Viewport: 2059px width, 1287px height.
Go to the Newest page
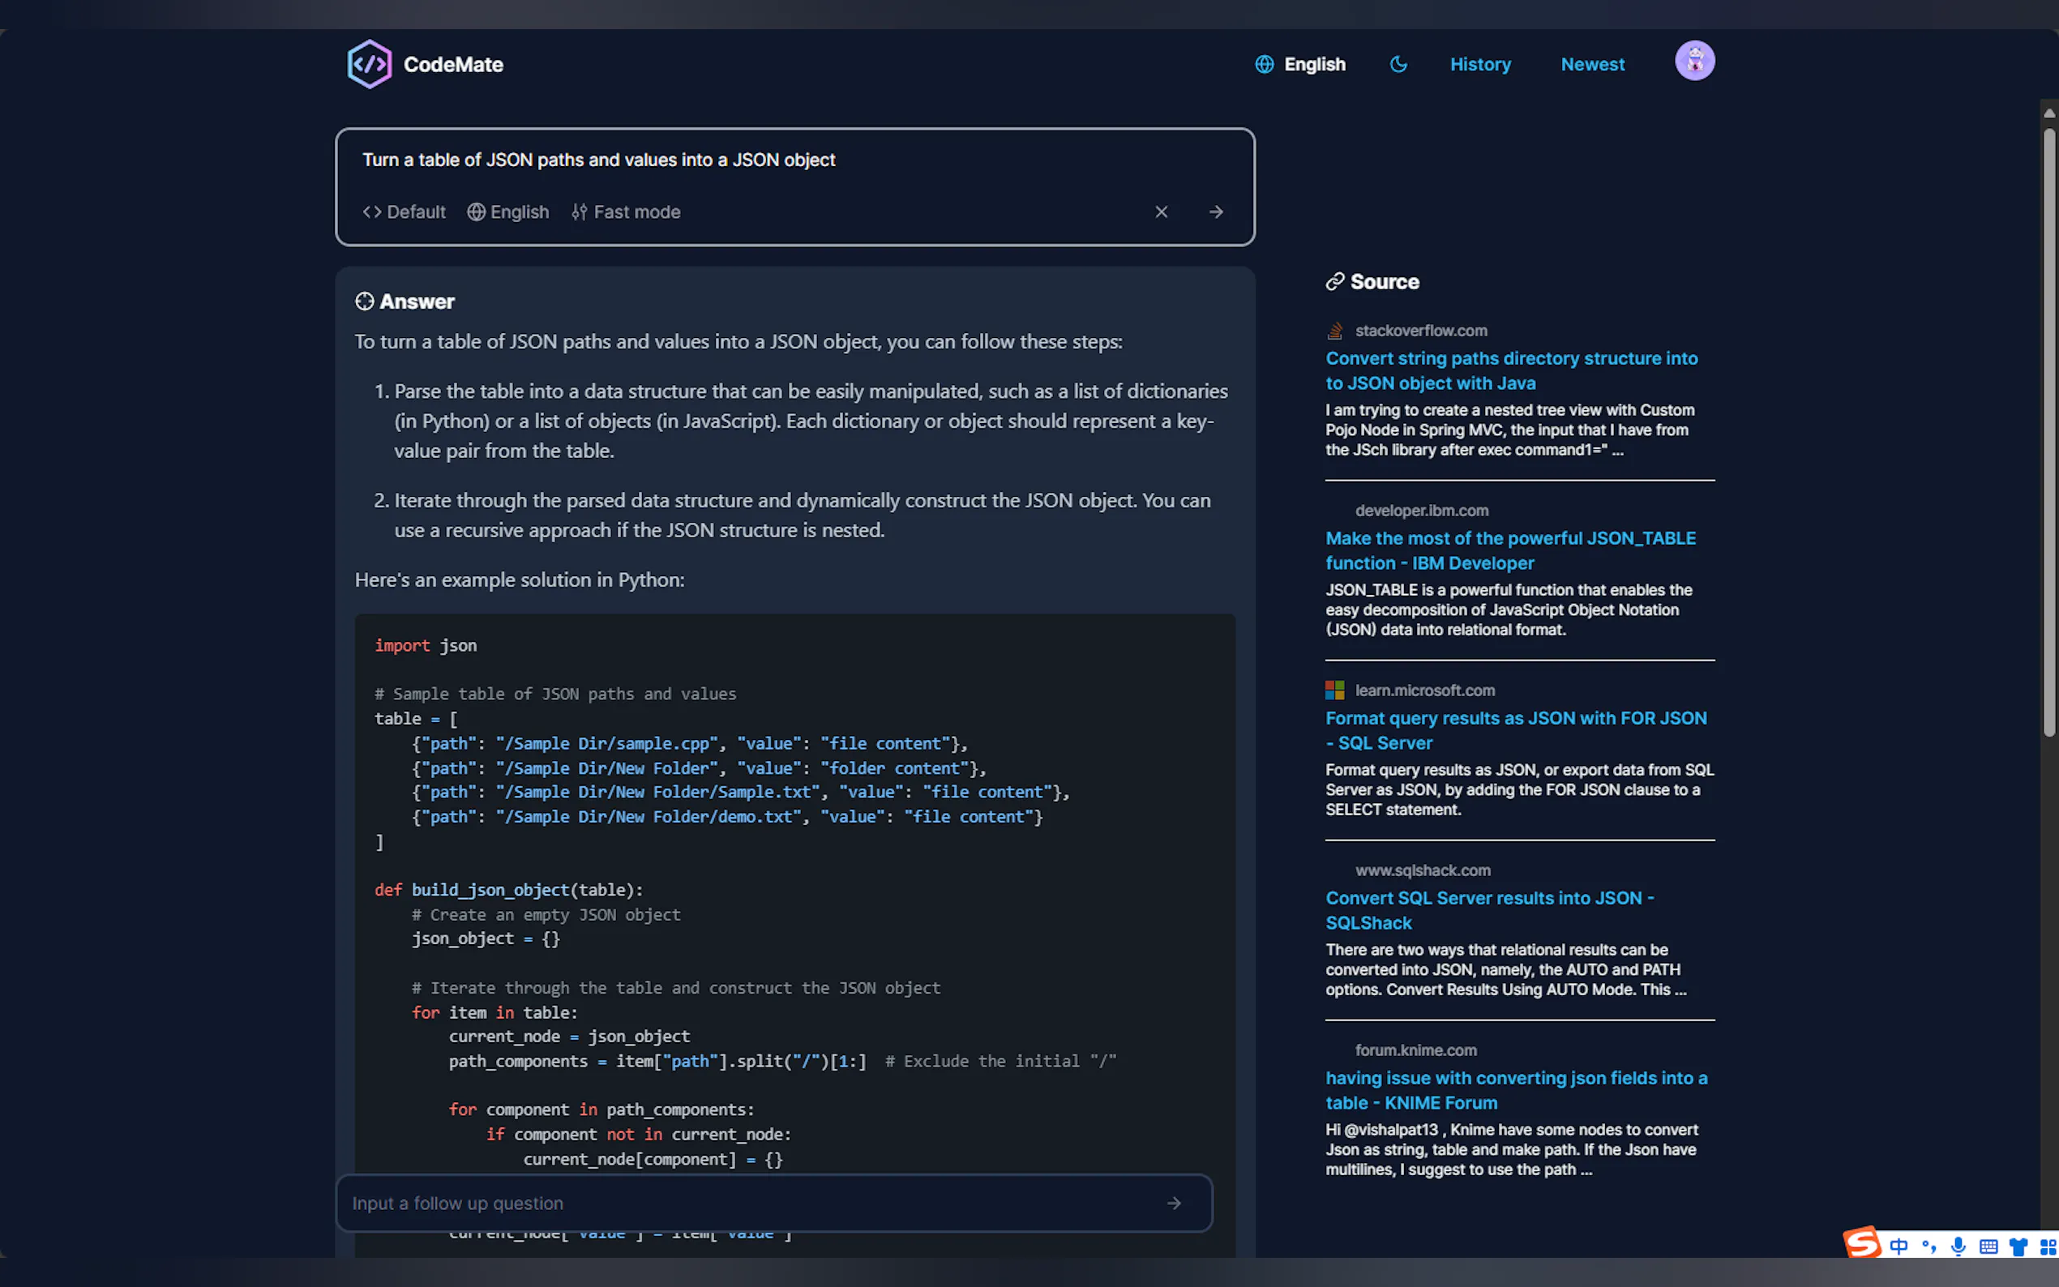[1592, 65]
